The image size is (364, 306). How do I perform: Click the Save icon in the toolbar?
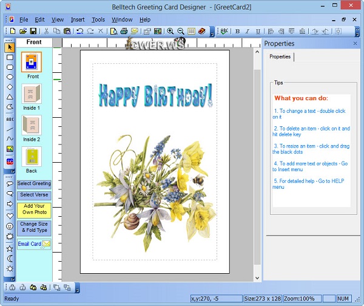click(x=33, y=31)
